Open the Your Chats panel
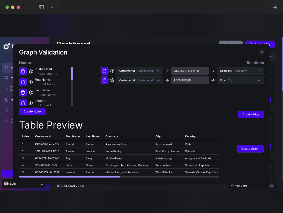Image resolution: width=283 pixels, height=213 pixels. click(x=241, y=186)
